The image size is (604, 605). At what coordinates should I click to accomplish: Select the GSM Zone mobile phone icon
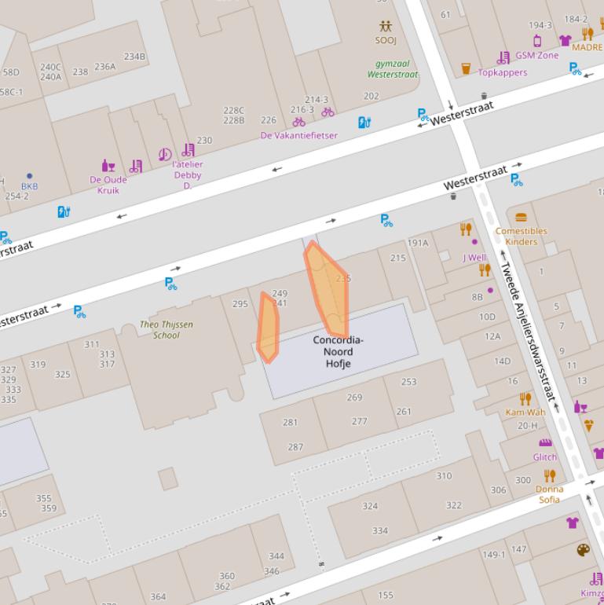(537, 41)
